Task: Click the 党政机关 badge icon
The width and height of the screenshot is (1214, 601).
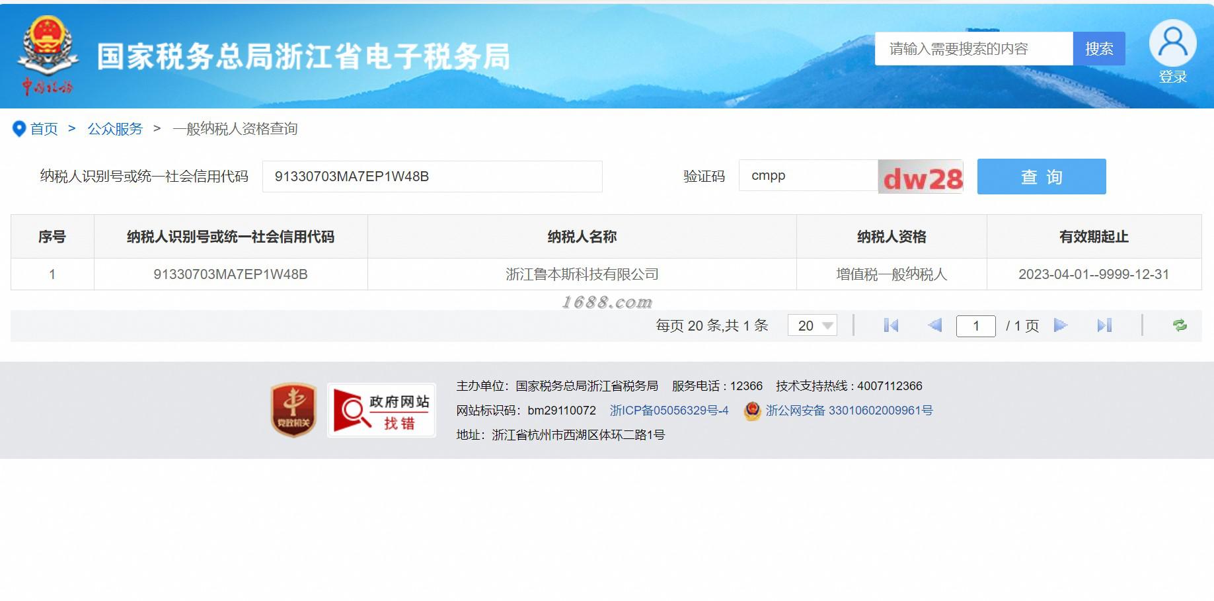Action: click(293, 410)
